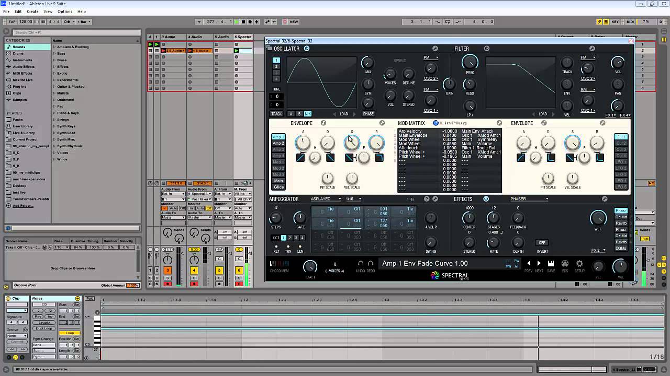Image resolution: width=670 pixels, height=376 pixels.
Task: Open the Effects wrench settings icon
Action: tap(605, 199)
